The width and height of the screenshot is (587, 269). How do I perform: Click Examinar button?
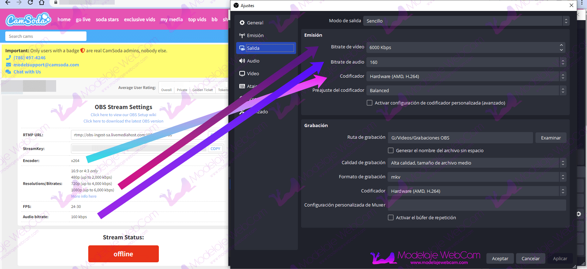551,138
